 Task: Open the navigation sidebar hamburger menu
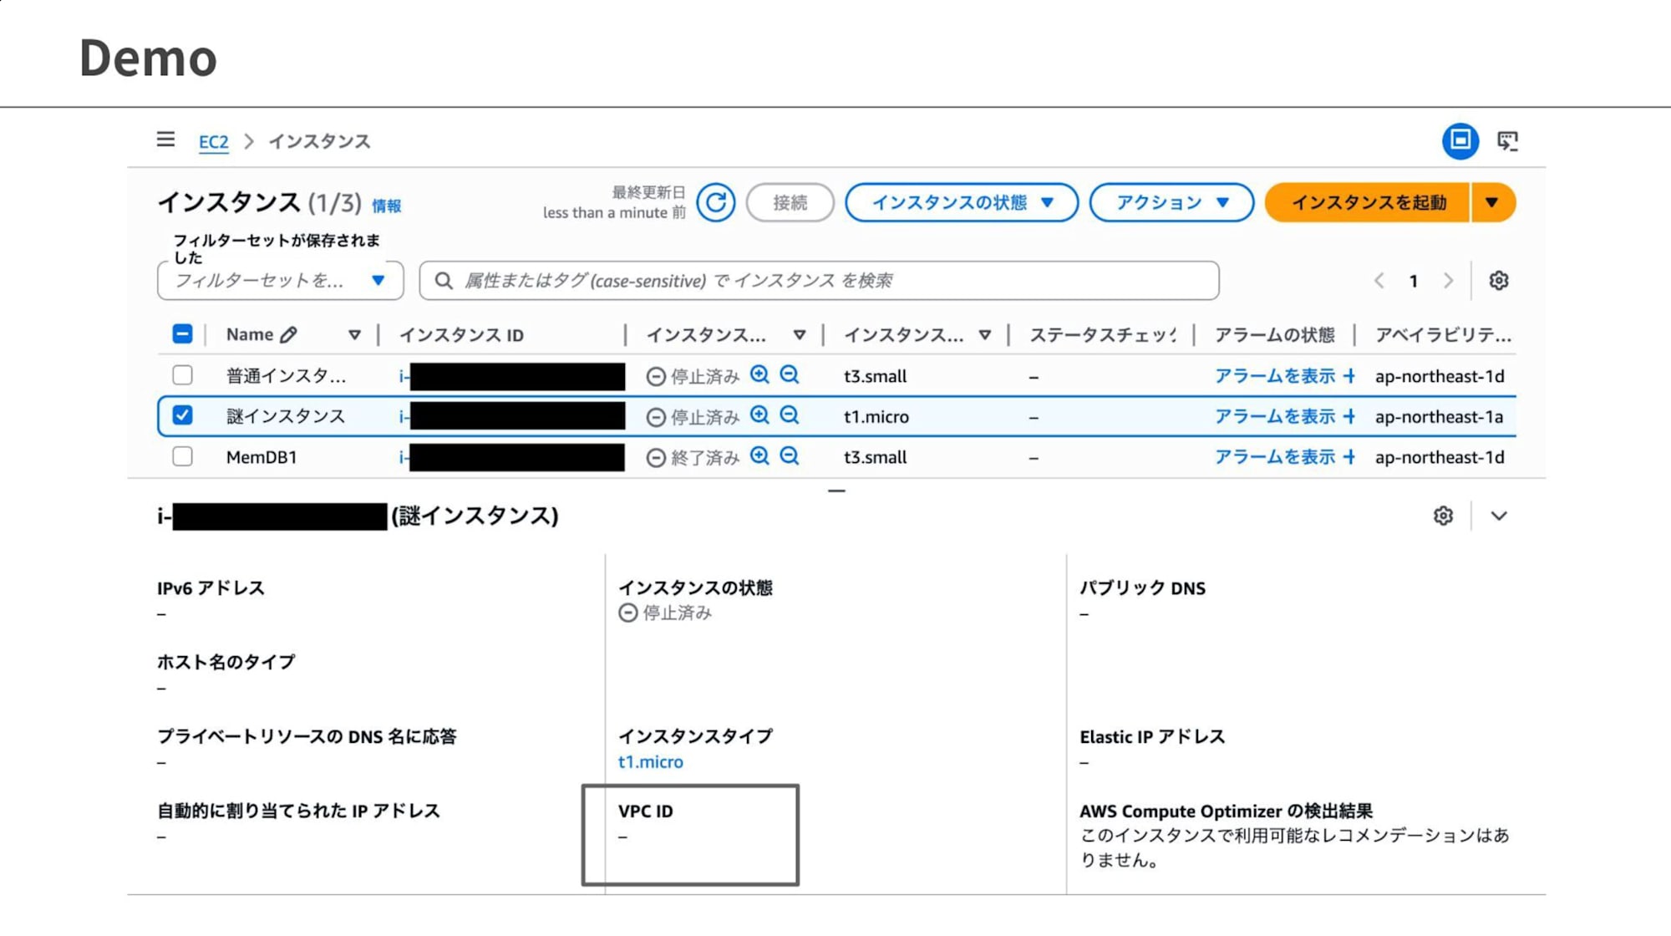click(x=165, y=140)
